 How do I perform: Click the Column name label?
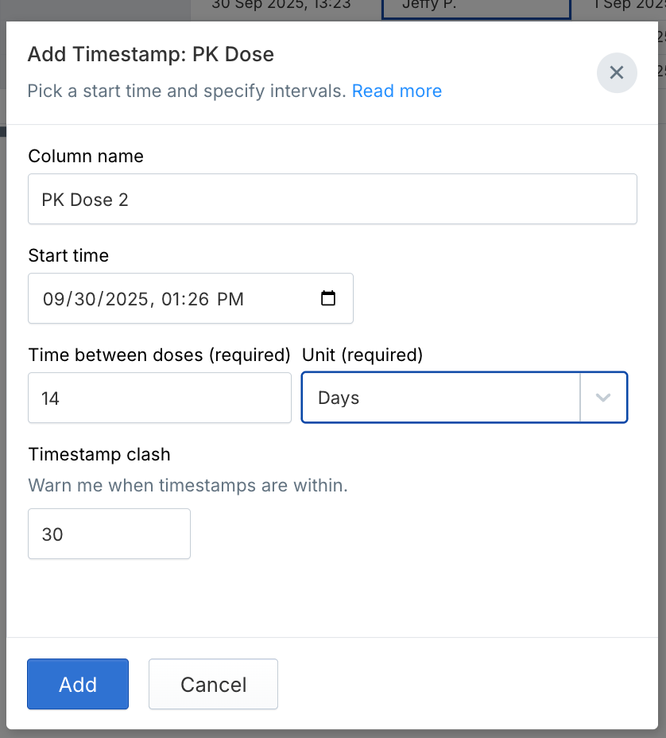(86, 157)
